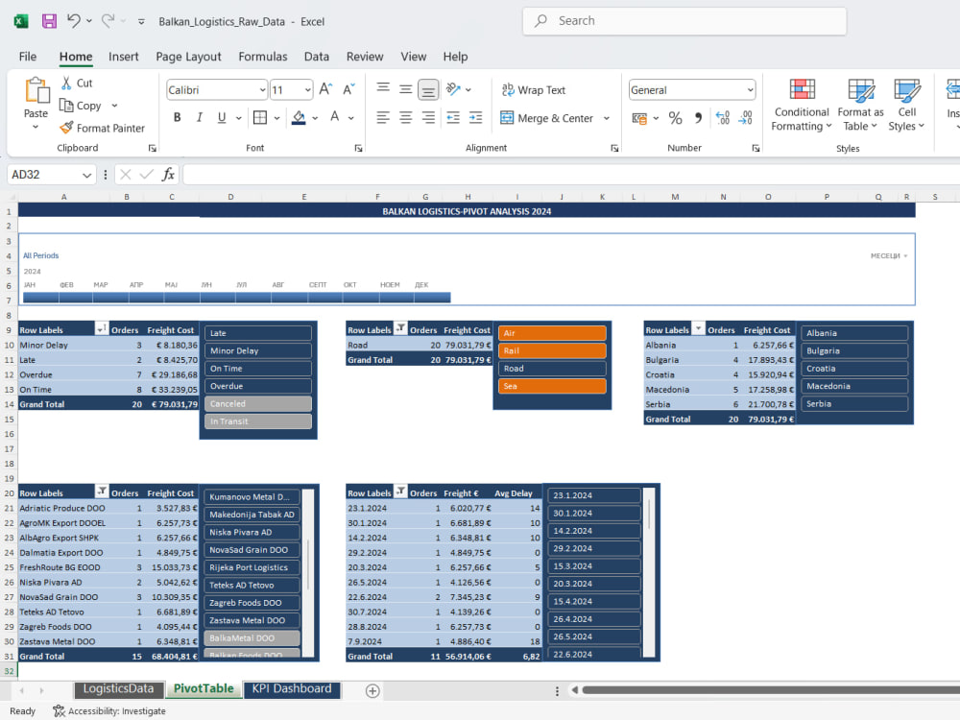Apply Underline formatting
Image resolution: width=960 pixels, height=720 pixels.
pos(222,117)
